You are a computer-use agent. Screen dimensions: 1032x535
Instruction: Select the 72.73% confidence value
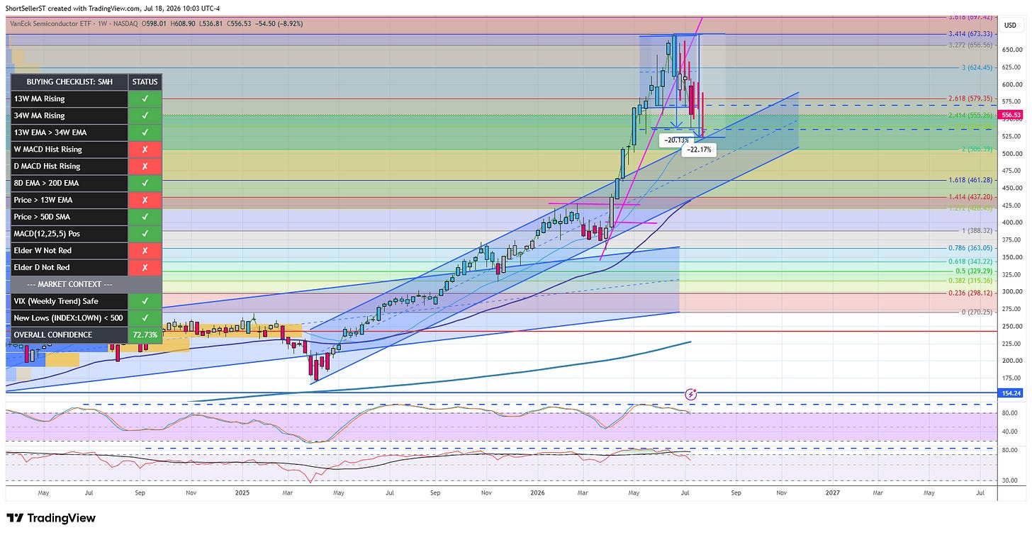[145, 335]
